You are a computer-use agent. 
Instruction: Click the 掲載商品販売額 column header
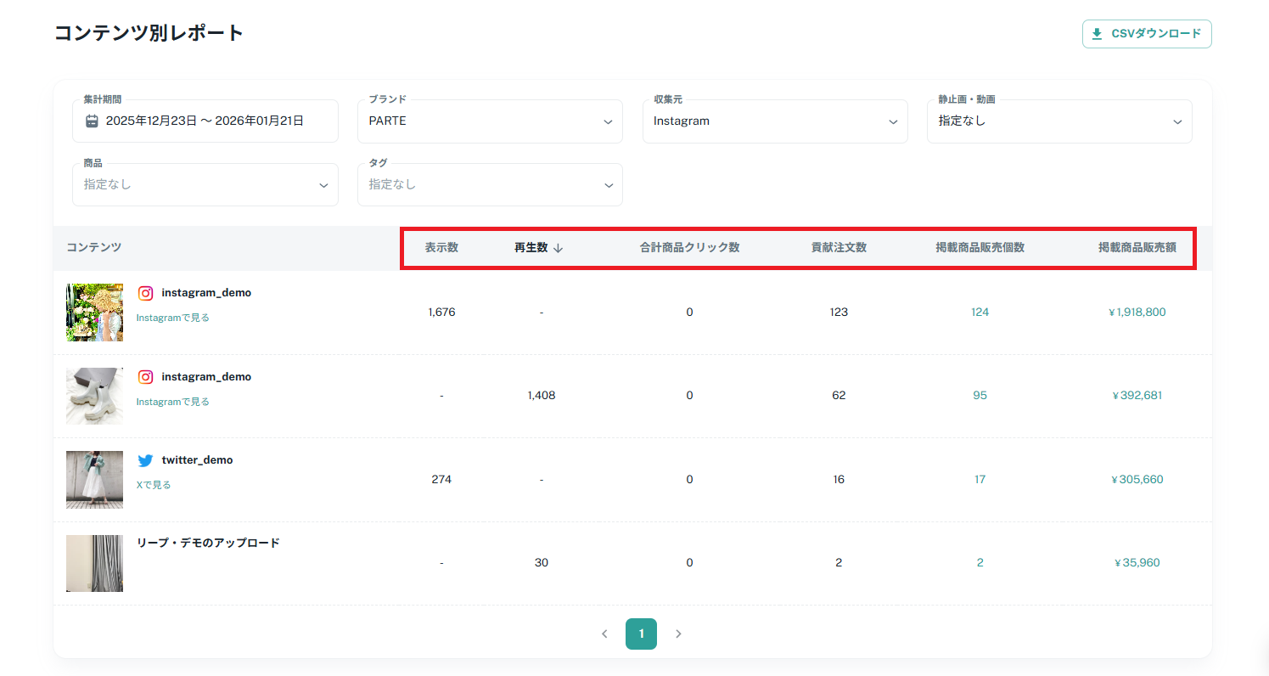(1137, 248)
